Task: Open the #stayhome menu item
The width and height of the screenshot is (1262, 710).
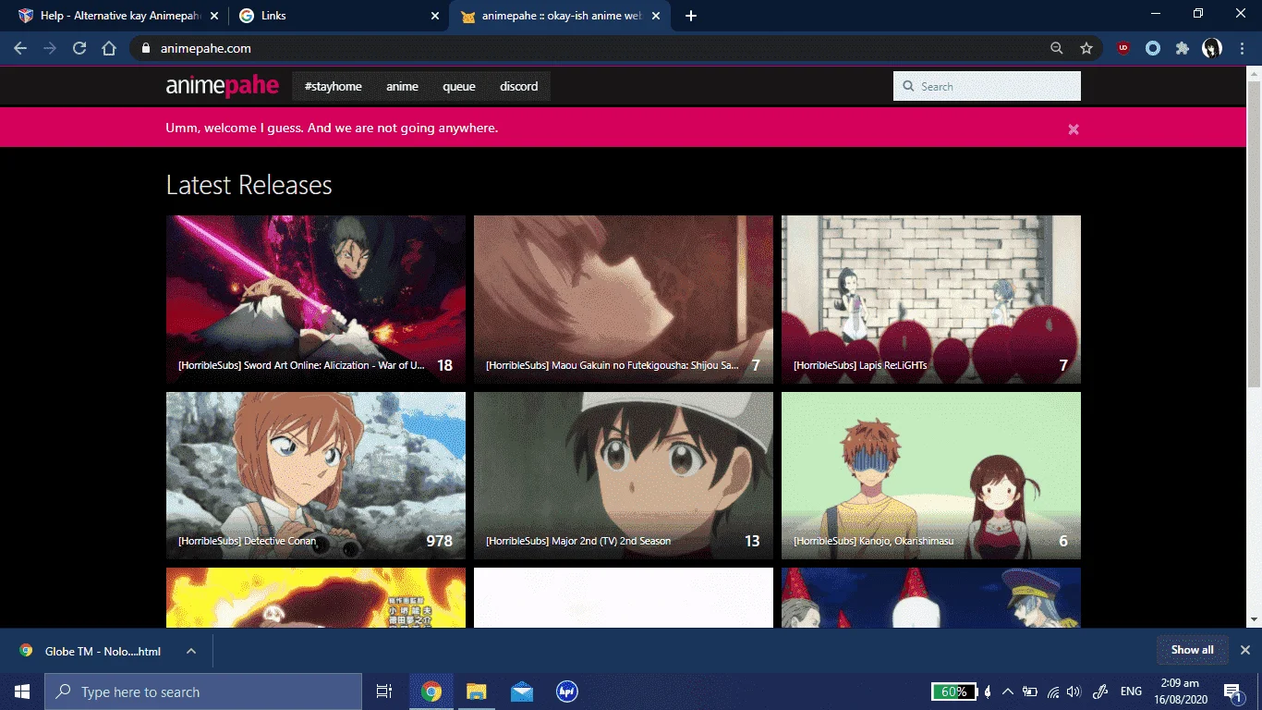Action: (333, 86)
